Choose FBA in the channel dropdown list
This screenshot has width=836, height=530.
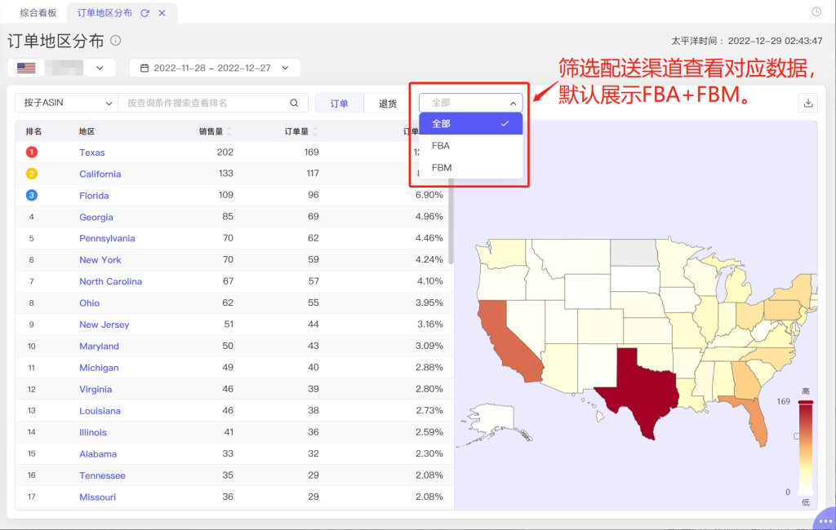coord(470,145)
